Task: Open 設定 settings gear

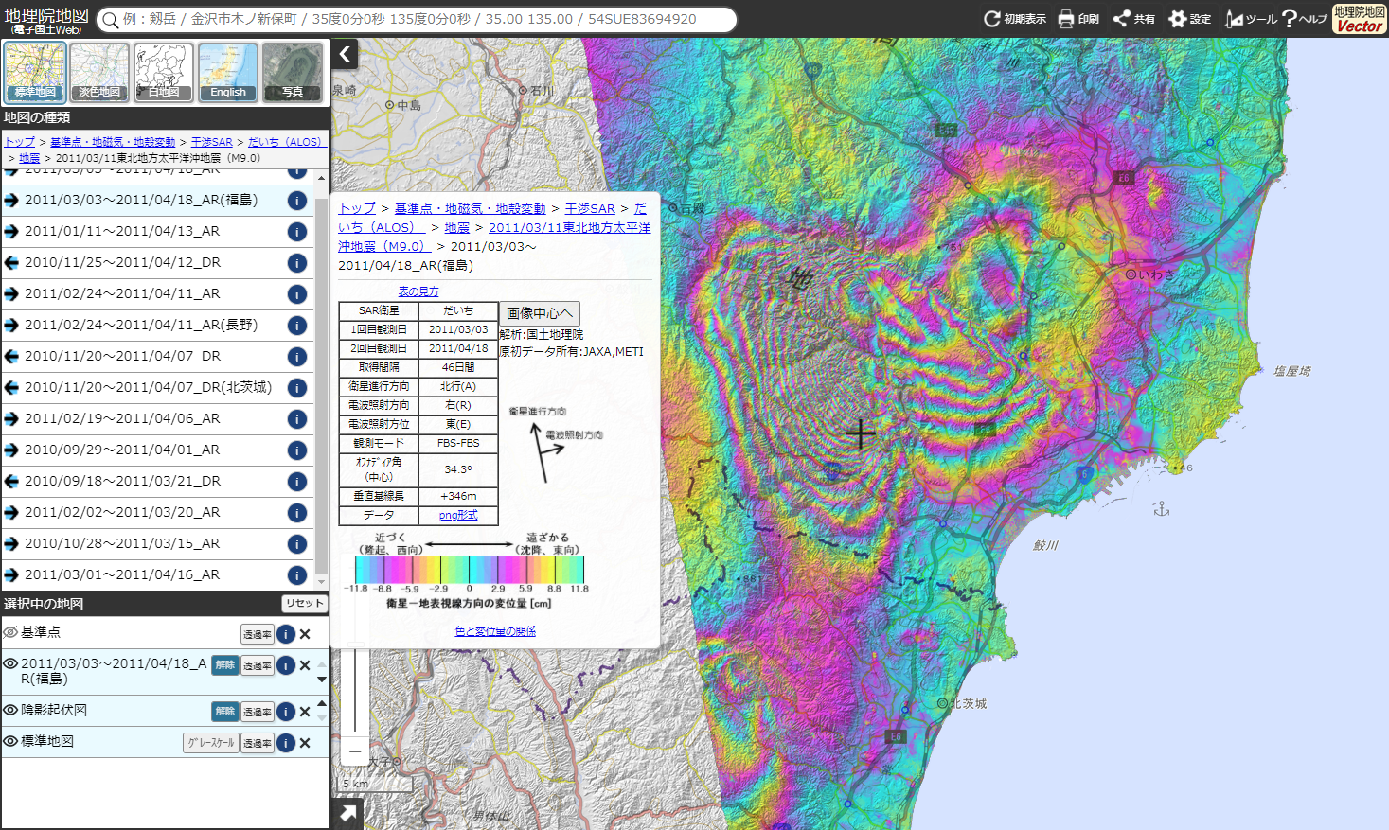Action: pyautogui.click(x=1189, y=19)
